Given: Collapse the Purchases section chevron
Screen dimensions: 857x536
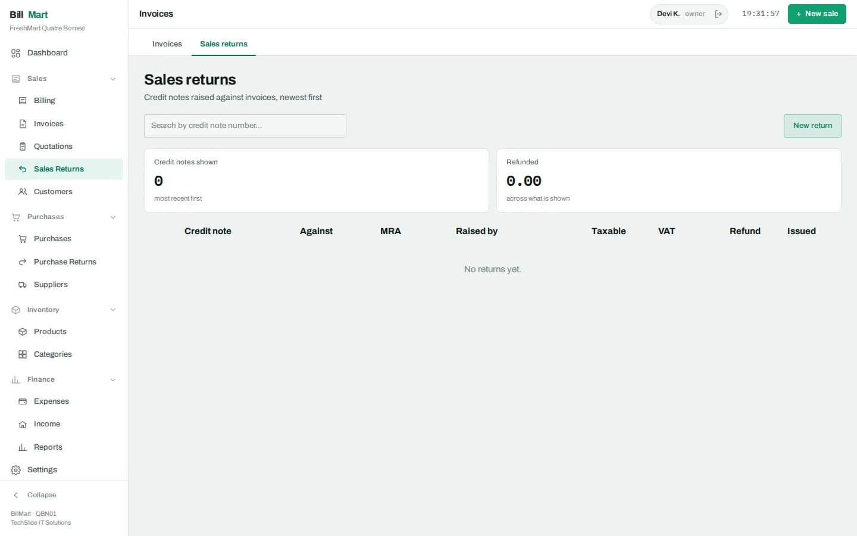Looking at the screenshot, I should pos(113,217).
